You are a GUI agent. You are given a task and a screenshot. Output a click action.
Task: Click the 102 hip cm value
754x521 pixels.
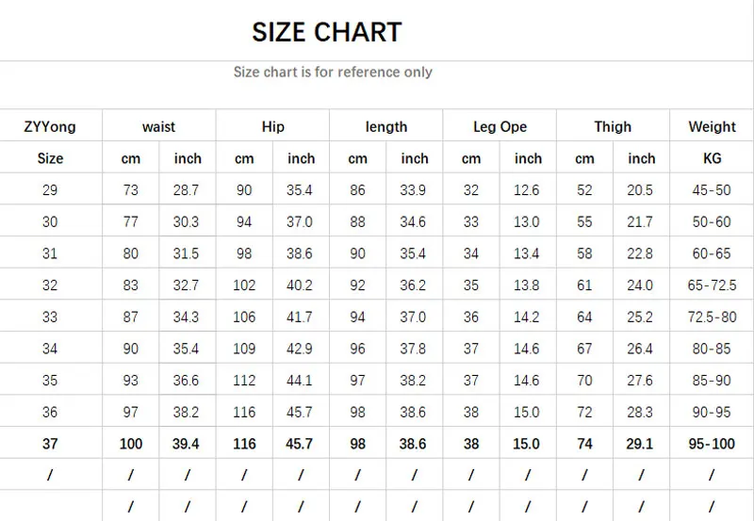point(244,285)
